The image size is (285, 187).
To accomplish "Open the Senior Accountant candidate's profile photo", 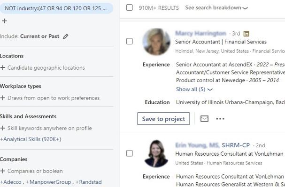I will coord(156,42).
